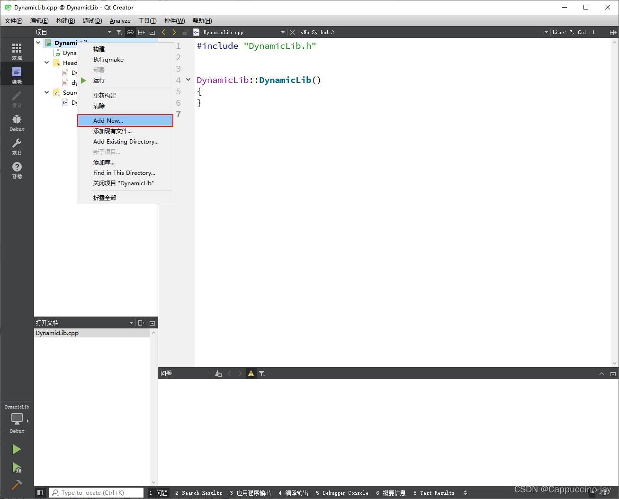Open 项目 (Projects) mode with wrench icon
The image size is (619, 499).
pos(17,145)
